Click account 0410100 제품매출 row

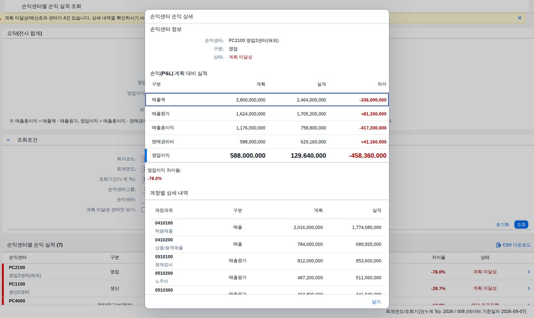click(267, 227)
